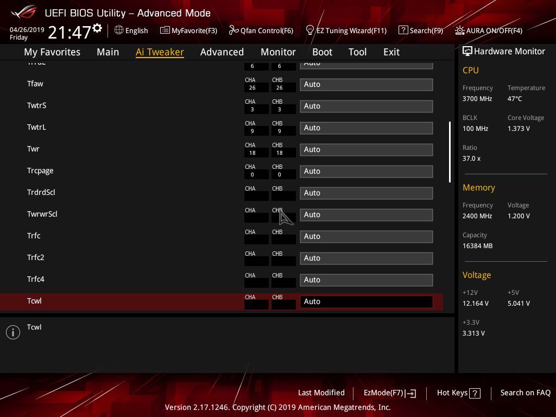Switch to EzMode(F7)

pyautogui.click(x=390, y=393)
